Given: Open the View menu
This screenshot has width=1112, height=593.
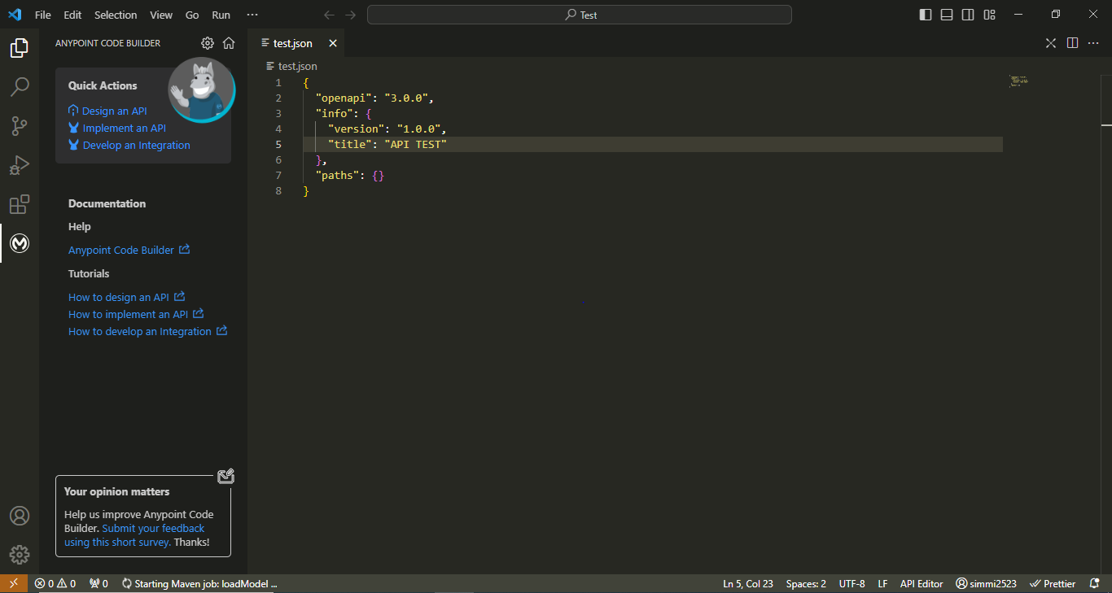Looking at the screenshot, I should [x=161, y=15].
